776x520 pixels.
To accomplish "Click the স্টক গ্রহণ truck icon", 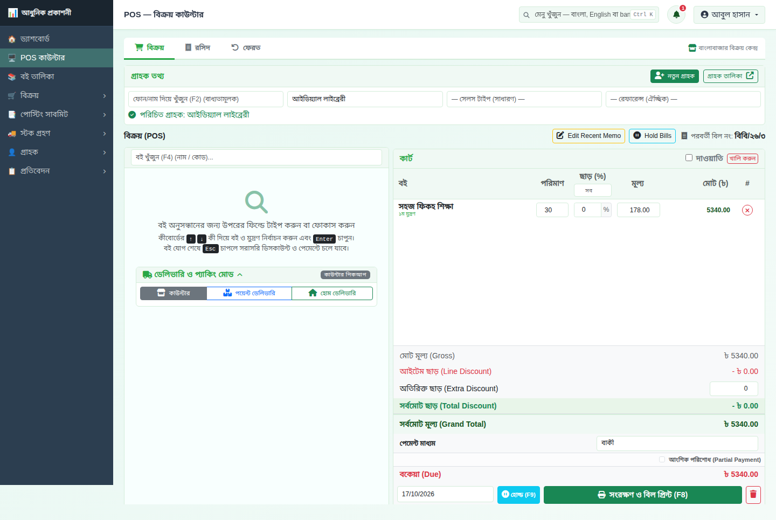I will click(x=12, y=134).
